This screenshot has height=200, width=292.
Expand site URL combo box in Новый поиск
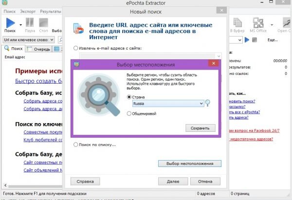[x=219, y=56]
